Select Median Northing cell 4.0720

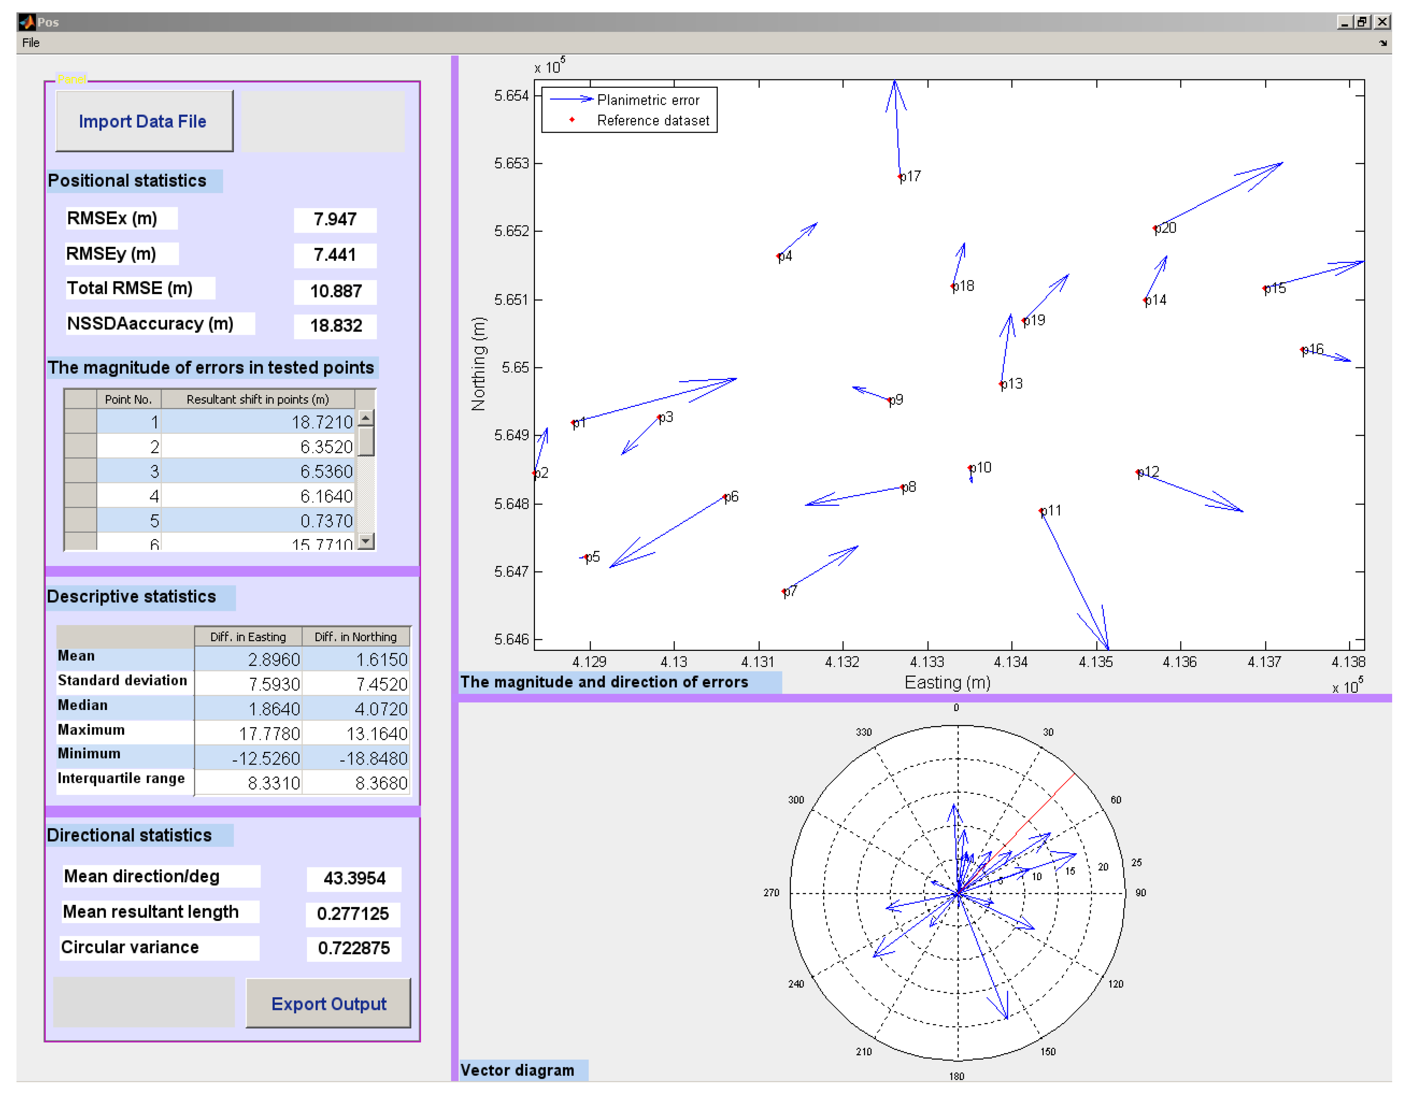click(x=356, y=708)
